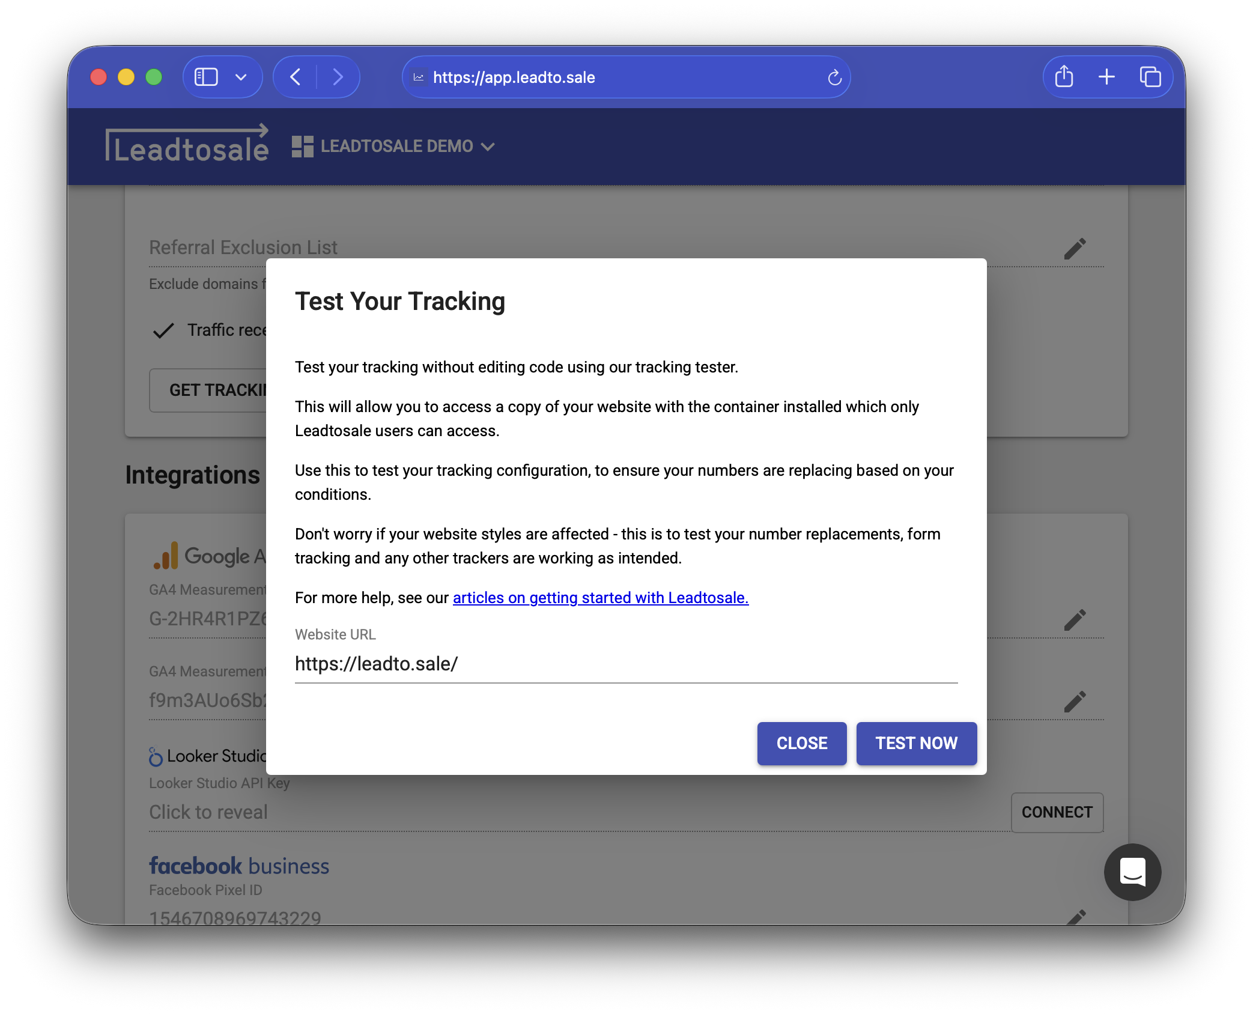
Task: Open a new tab with the plus icon
Action: pos(1106,77)
